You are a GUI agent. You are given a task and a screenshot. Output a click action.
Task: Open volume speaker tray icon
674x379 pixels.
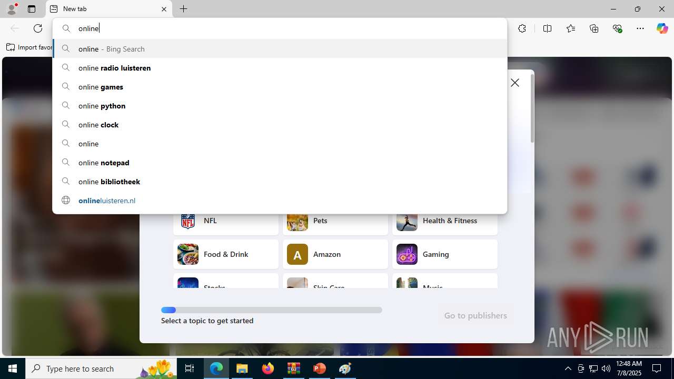606,368
